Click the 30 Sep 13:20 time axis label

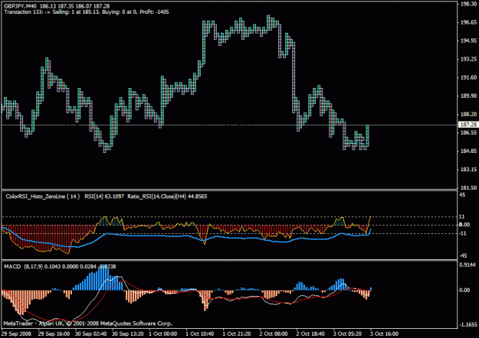click(128, 333)
